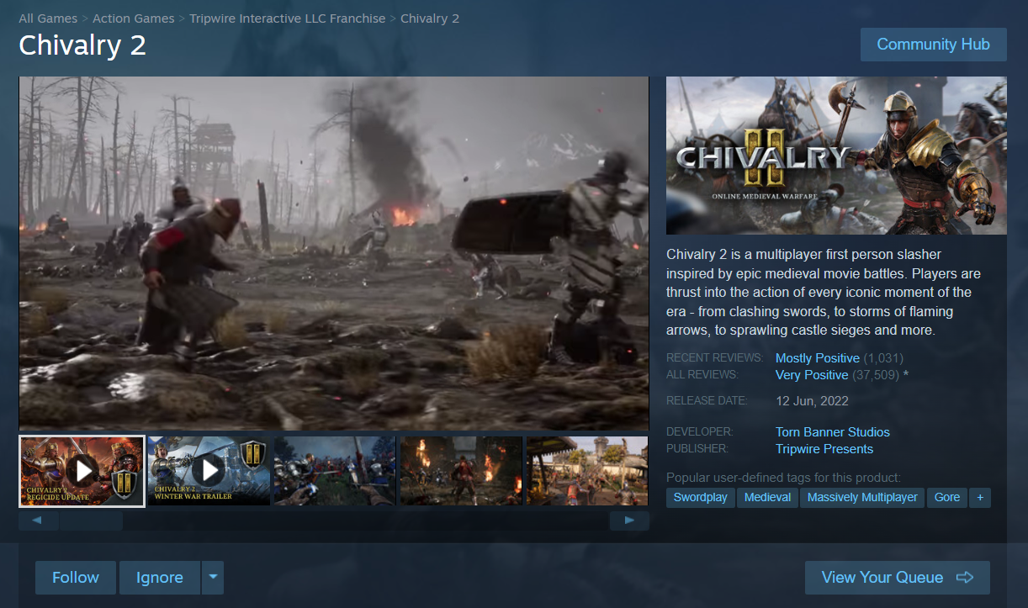Viewport: 1028px width, 608px height.
Task: Open the Community Hub
Action: click(x=933, y=45)
